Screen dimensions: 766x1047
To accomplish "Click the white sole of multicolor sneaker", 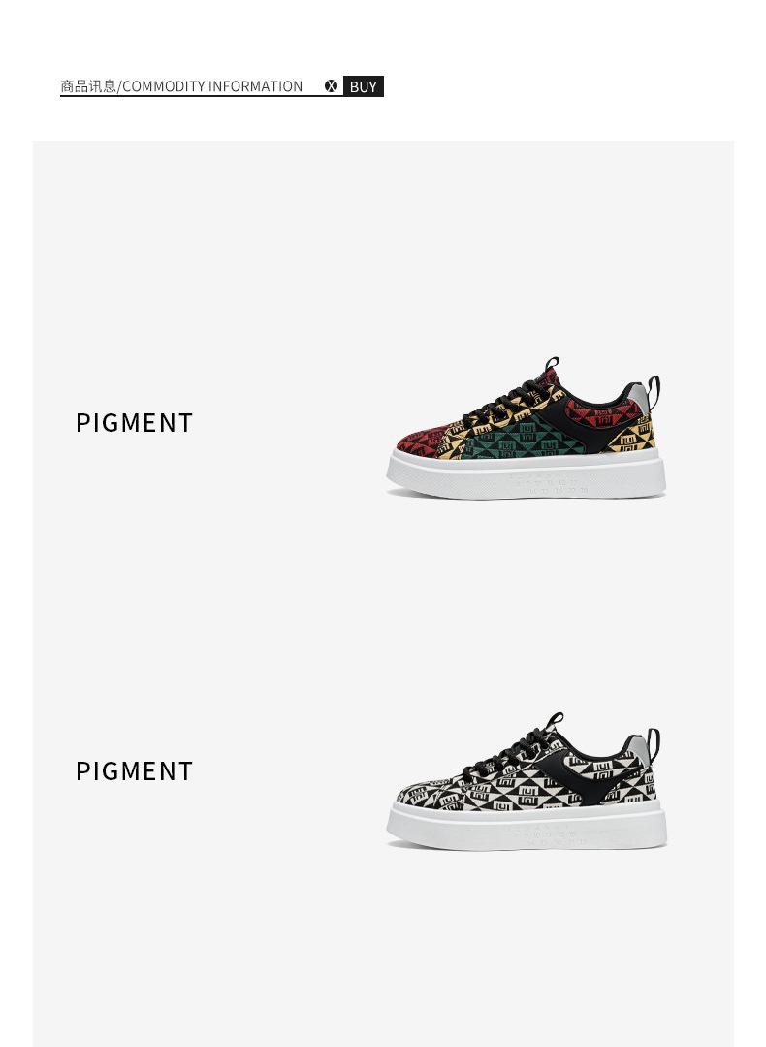I will pyautogui.click(x=527, y=474).
